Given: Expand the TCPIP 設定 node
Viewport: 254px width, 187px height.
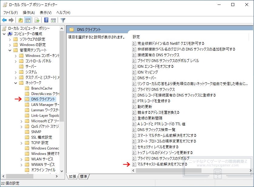Looking at the screenshot, I should [22, 143].
